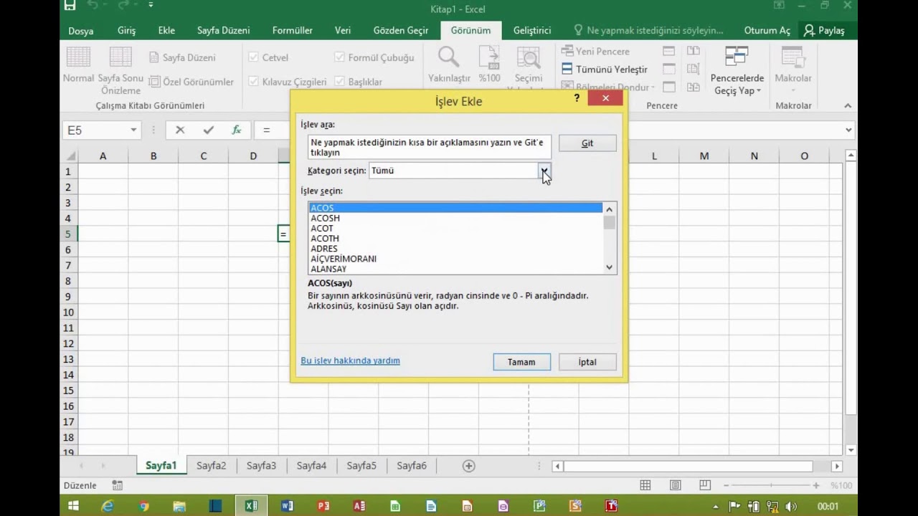Open a Yeni Pencere
Image resolution: width=918 pixels, height=516 pixels.
pos(595,52)
